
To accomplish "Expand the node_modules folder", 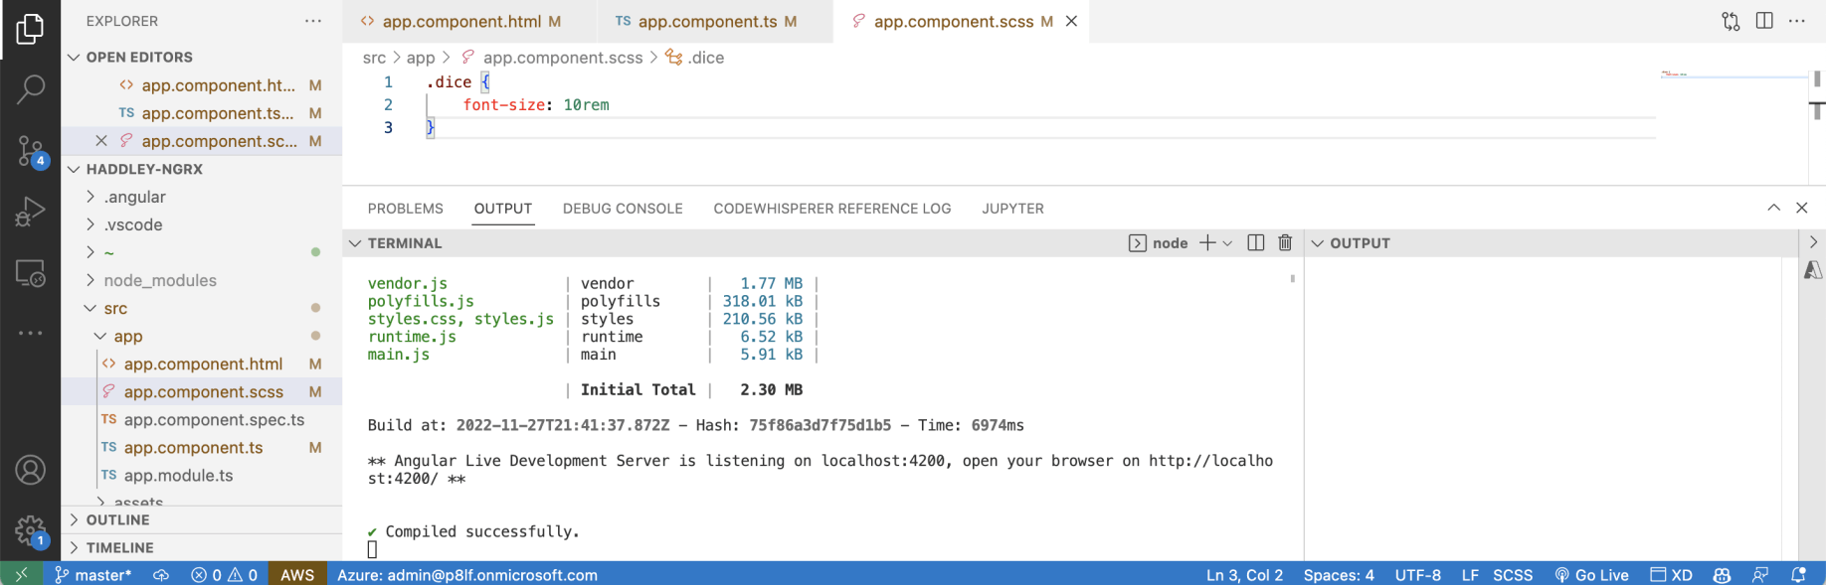I will tap(159, 280).
